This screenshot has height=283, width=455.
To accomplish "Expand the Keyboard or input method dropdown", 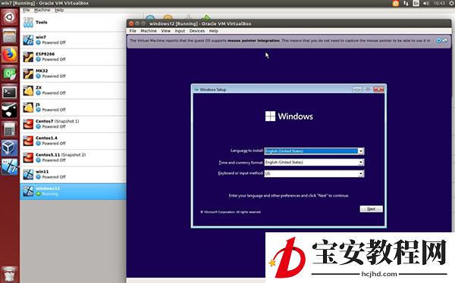I will click(x=361, y=174).
